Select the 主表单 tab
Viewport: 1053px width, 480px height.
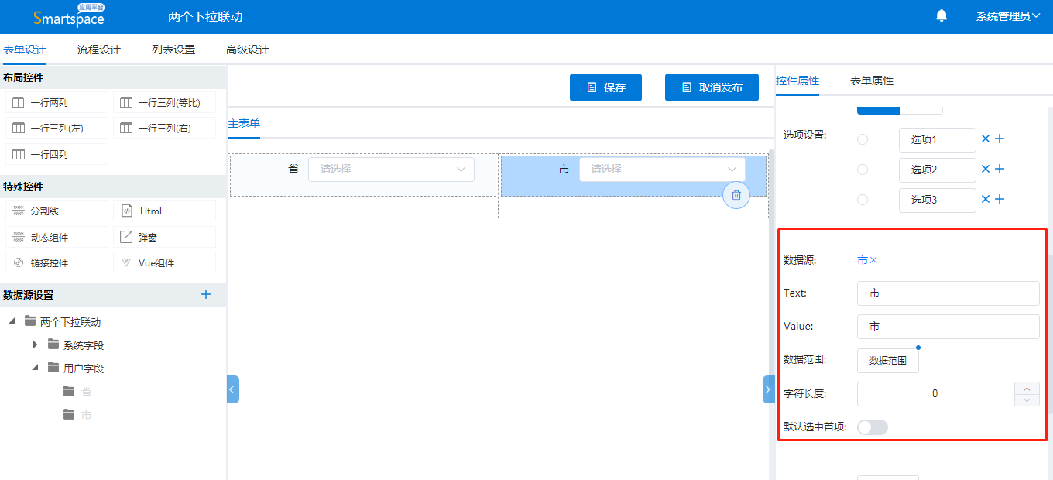(244, 123)
